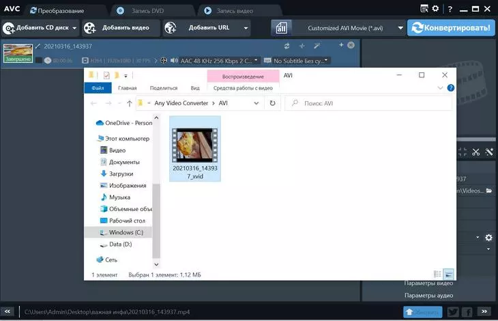Open the Изображения folder in sidebar
Viewport: 498px width, 321px height.
click(123, 186)
